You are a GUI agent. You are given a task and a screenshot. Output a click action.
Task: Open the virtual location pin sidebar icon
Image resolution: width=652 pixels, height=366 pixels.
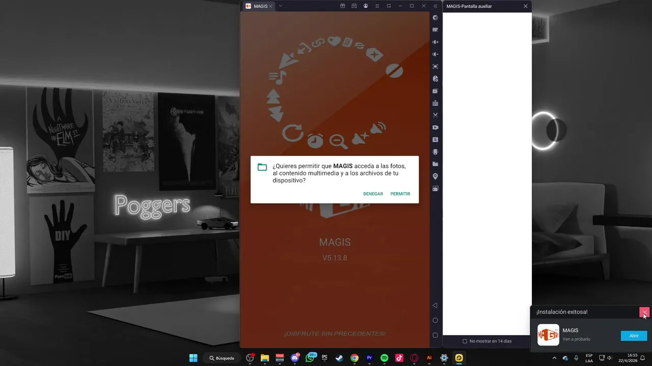click(x=436, y=176)
